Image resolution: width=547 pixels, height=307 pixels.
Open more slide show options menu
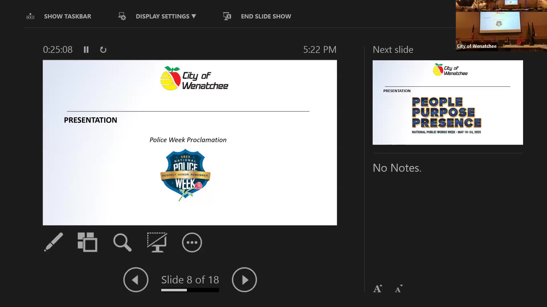[192, 242]
